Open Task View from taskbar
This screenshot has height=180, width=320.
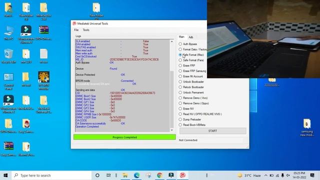click(x=108, y=175)
